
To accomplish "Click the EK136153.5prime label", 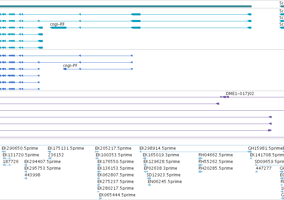I will (115, 168).
